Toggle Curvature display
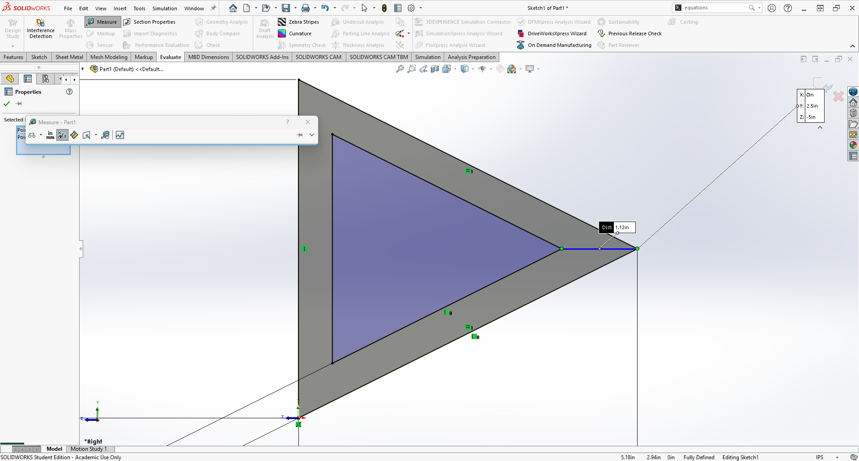The image size is (859, 461). pyautogui.click(x=295, y=34)
